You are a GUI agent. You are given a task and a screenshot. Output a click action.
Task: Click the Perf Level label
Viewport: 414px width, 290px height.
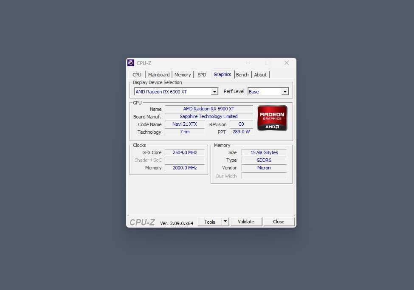pyautogui.click(x=234, y=91)
